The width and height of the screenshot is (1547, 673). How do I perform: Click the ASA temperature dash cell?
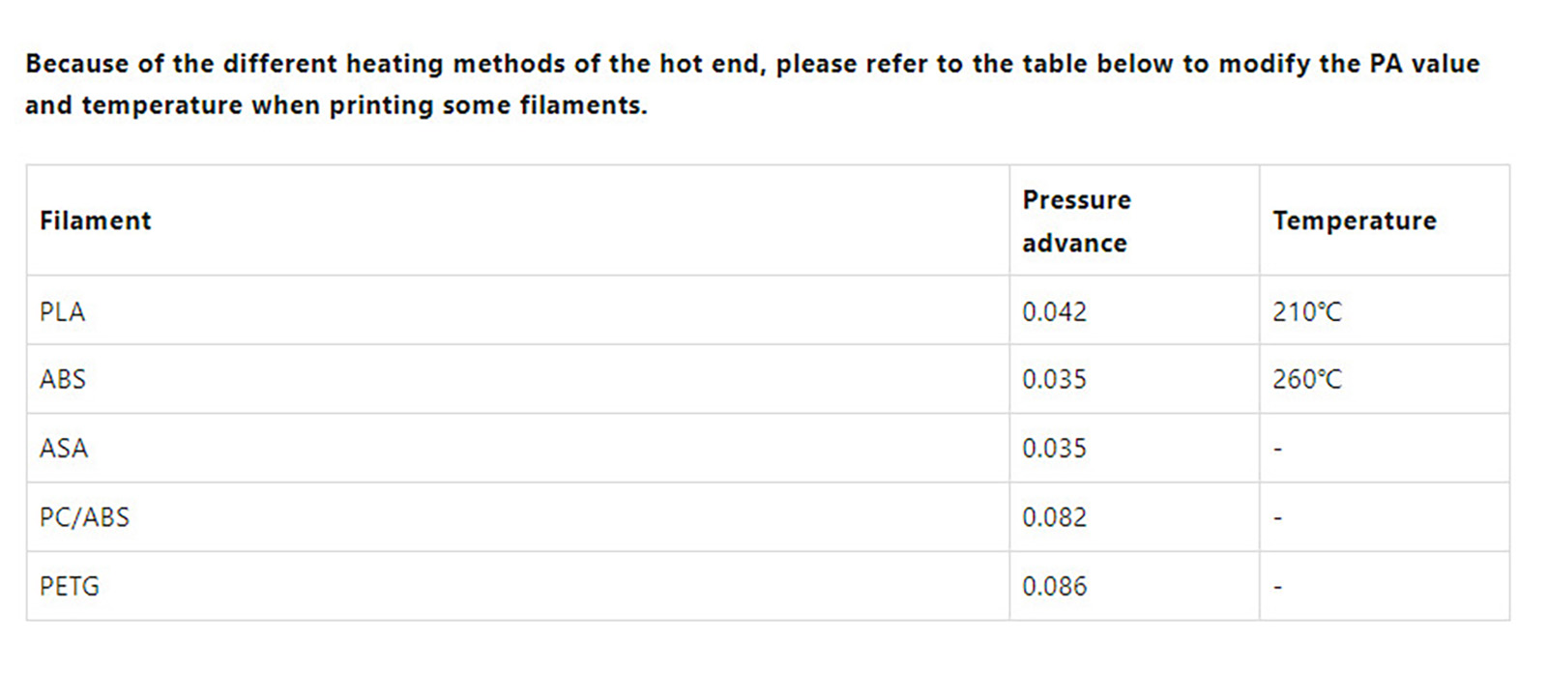click(x=1385, y=448)
